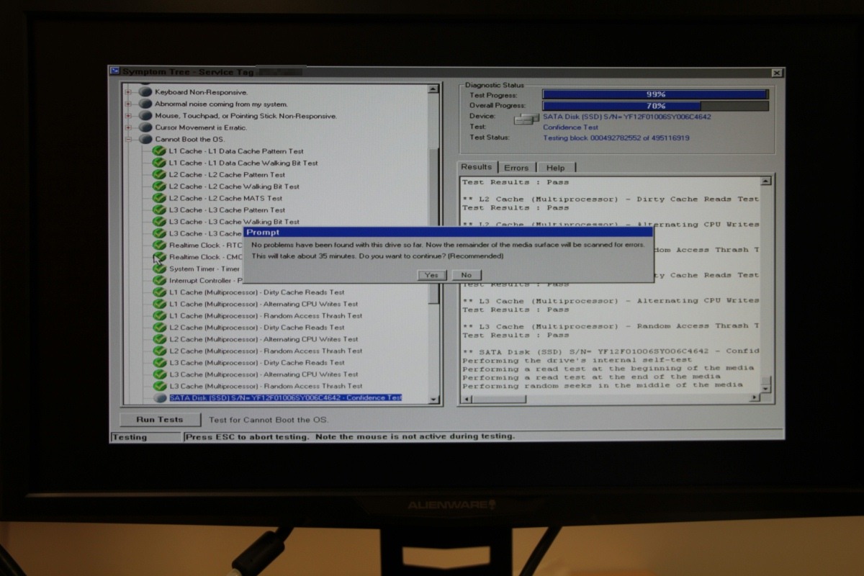Open the Help tab

(x=555, y=168)
